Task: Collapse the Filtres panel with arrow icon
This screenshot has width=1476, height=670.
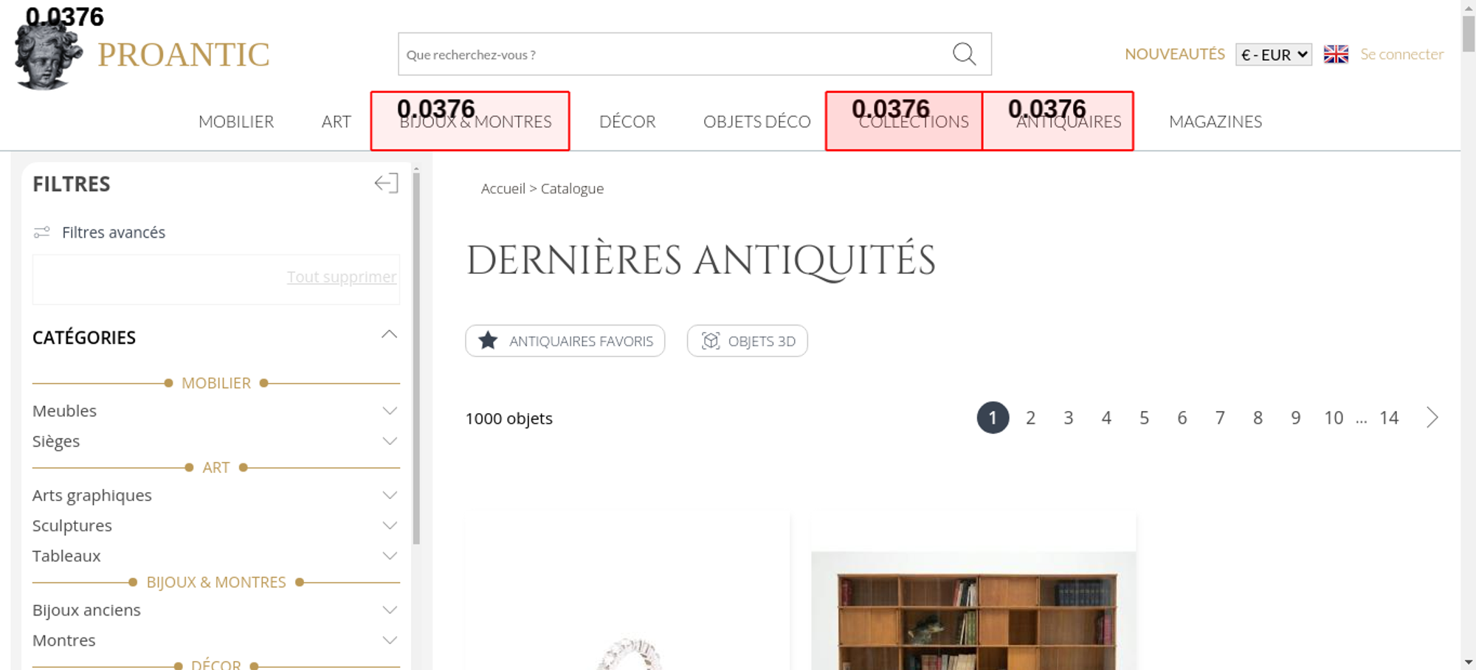Action: coord(386,183)
